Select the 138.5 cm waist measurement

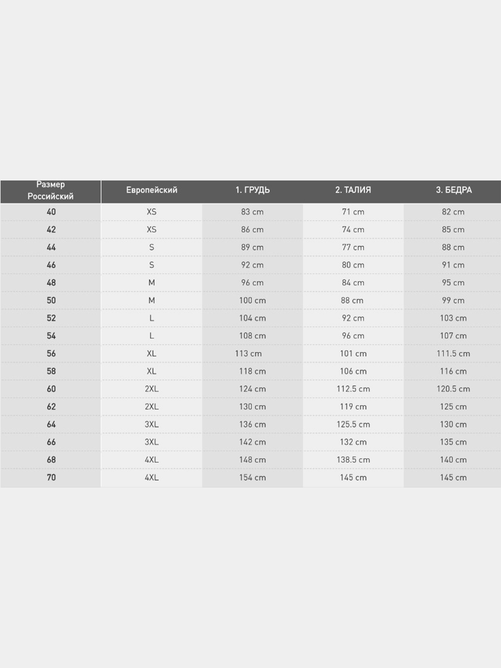point(353,460)
